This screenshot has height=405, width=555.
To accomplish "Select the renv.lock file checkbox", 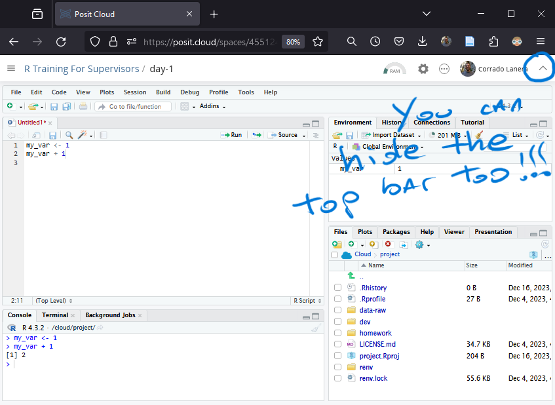I will [337, 378].
